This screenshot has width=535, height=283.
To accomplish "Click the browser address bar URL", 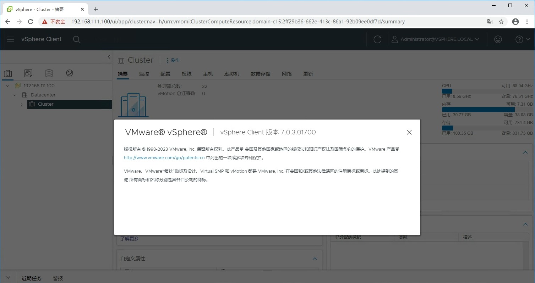I will [x=238, y=22].
